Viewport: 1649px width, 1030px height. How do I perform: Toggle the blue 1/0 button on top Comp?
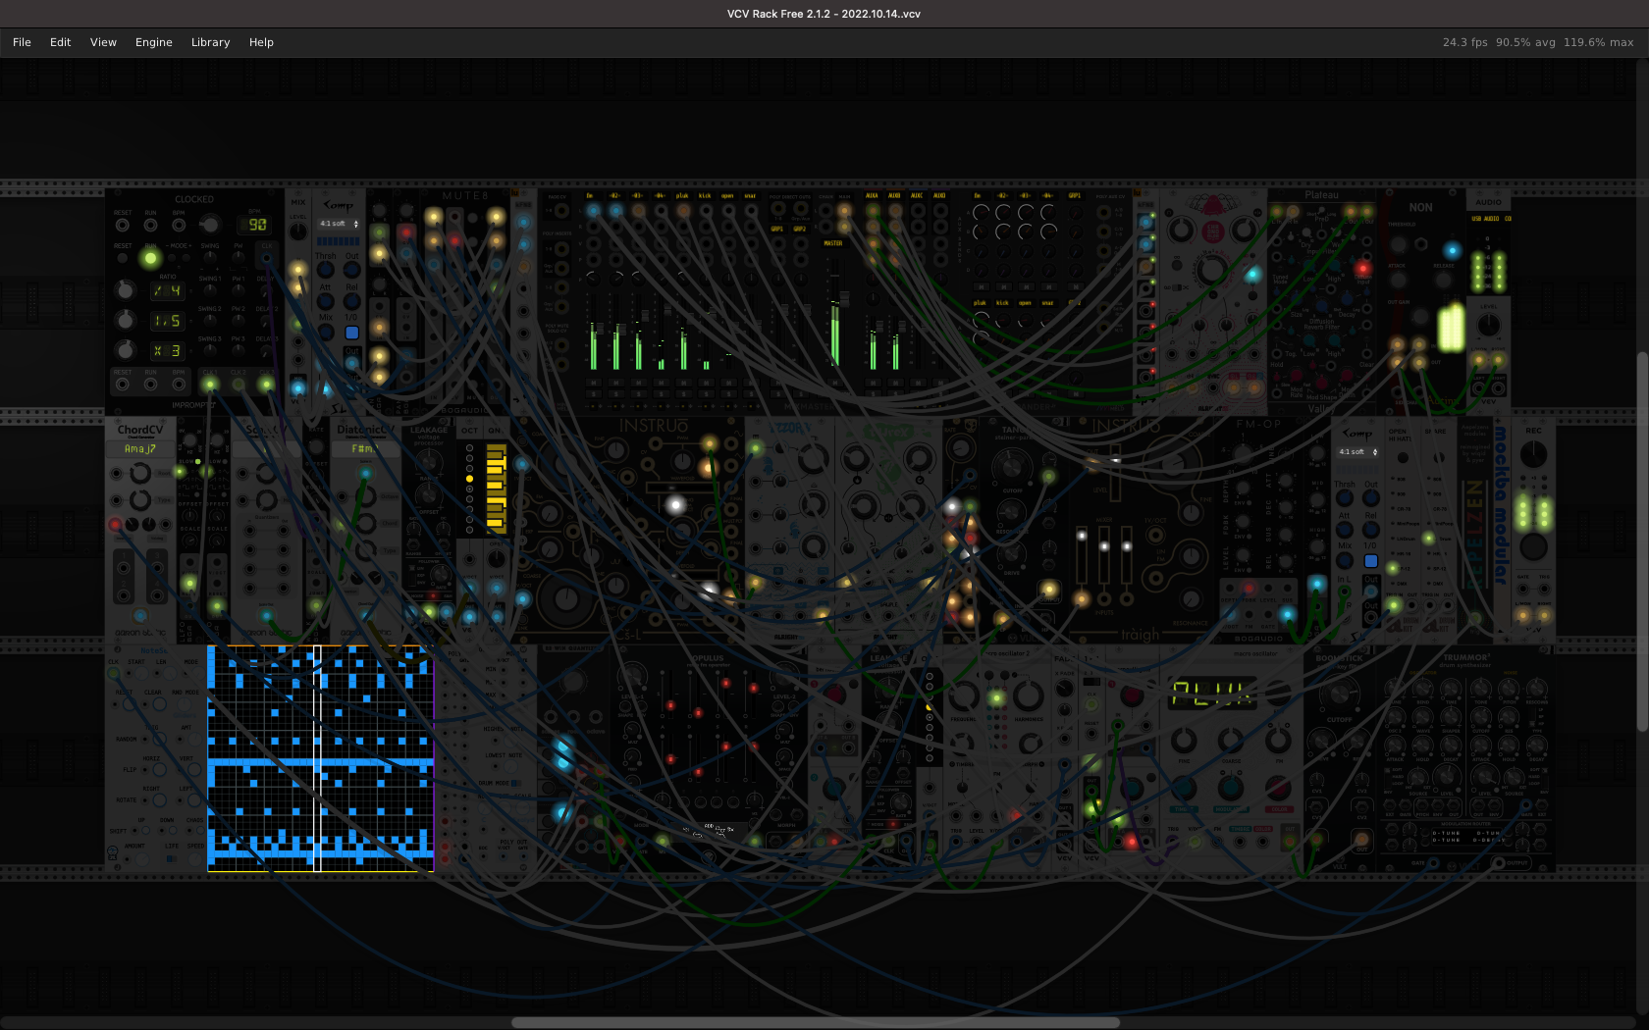pos(352,333)
